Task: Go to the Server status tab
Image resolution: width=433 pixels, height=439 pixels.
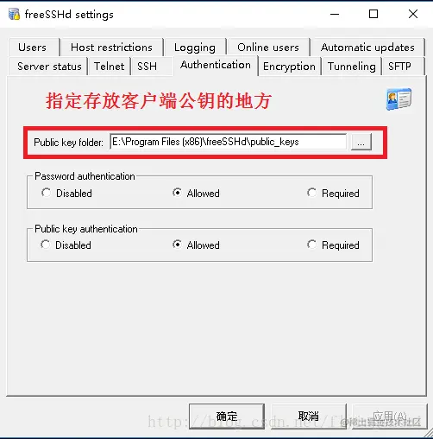Action: point(48,67)
